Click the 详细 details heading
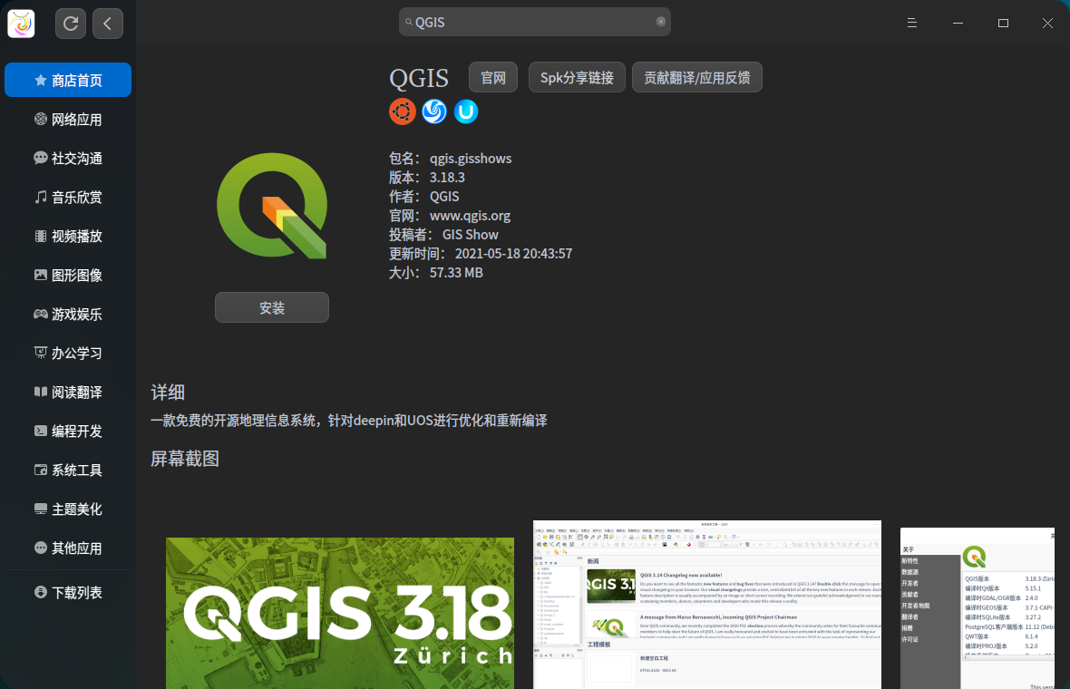This screenshot has width=1070, height=689. click(x=168, y=393)
